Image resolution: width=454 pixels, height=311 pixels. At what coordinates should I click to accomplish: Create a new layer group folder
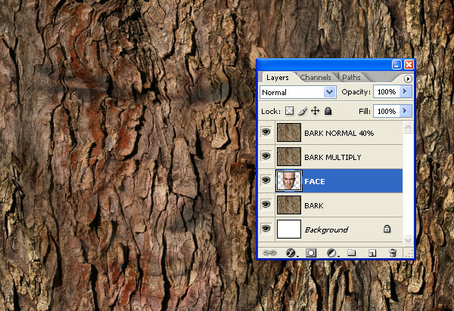point(352,253)
